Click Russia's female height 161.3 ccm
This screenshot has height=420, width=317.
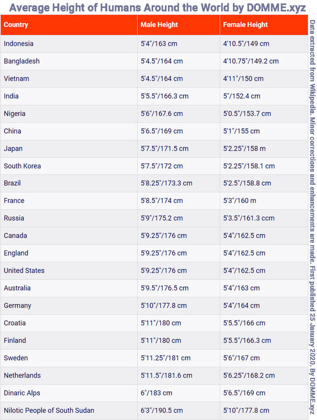point(249,218)
